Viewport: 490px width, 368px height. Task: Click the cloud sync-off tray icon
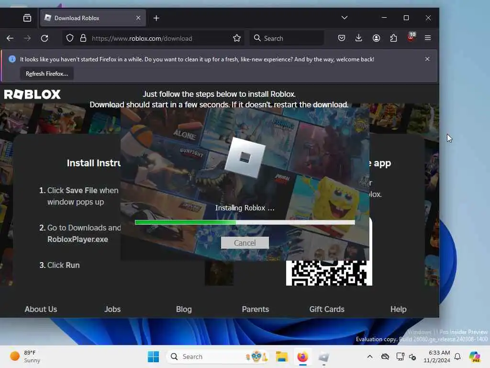(385, 356)
